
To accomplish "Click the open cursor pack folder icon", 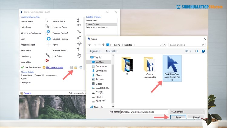I will click(76, 67).
